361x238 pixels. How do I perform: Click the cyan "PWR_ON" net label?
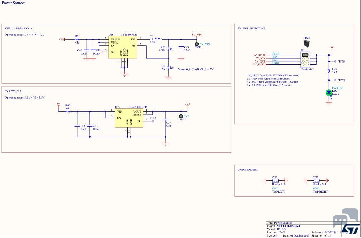[x=338, y=88]
